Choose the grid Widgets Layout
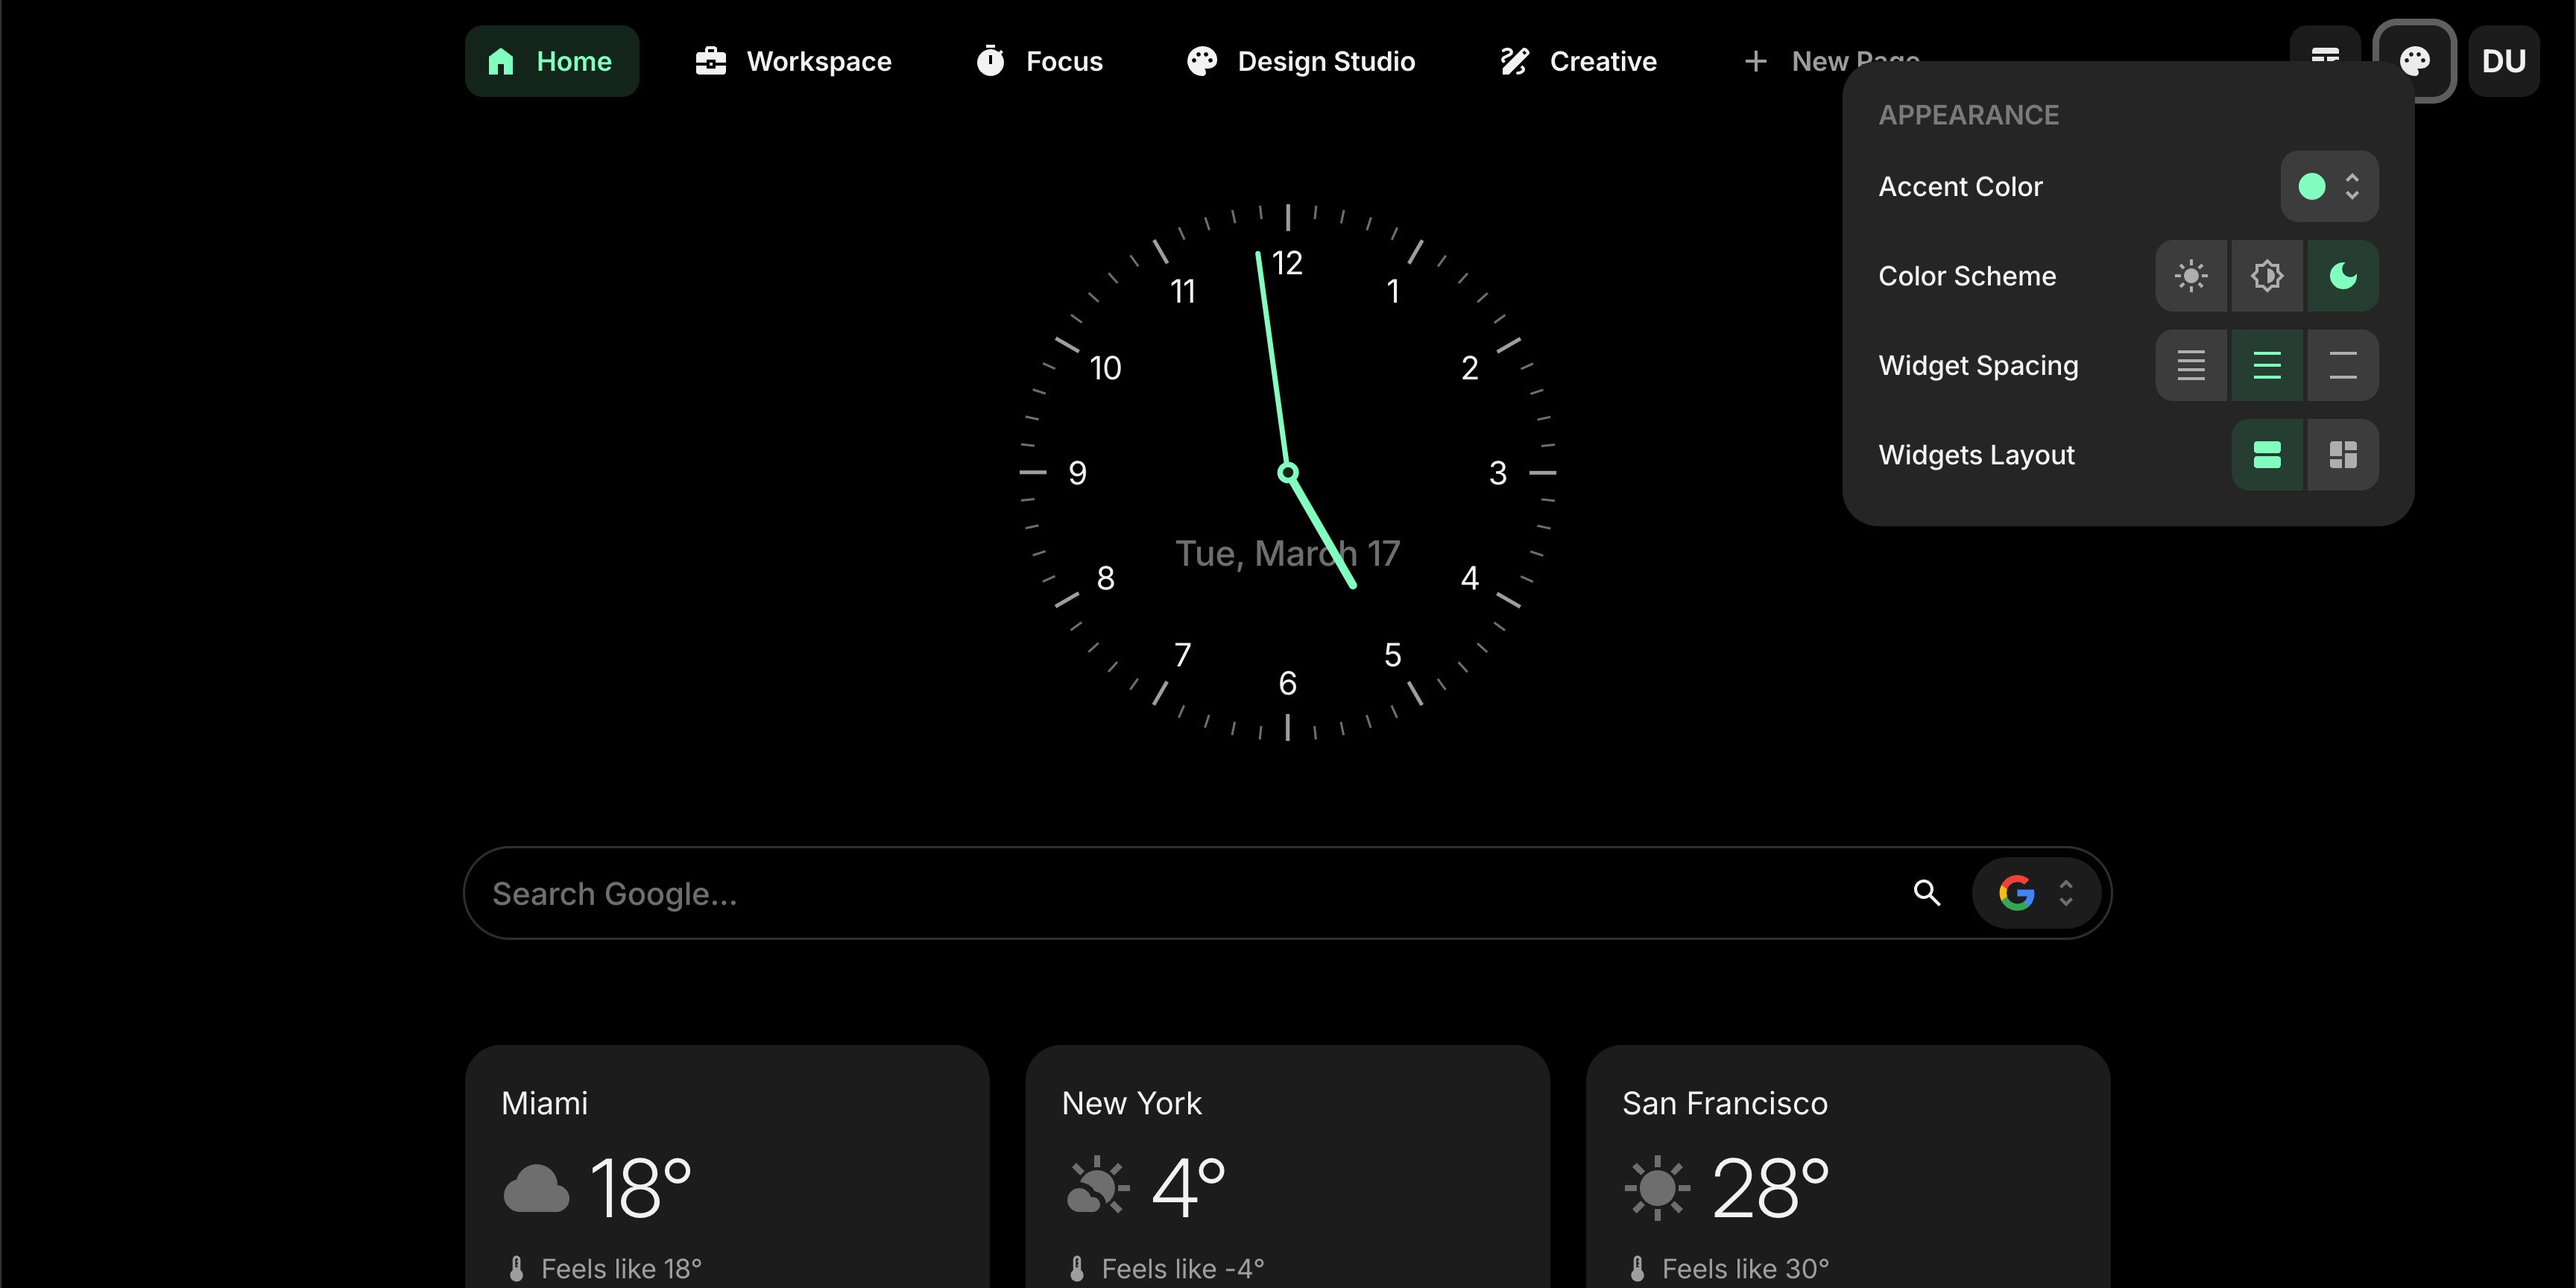 coord(2342,455)
